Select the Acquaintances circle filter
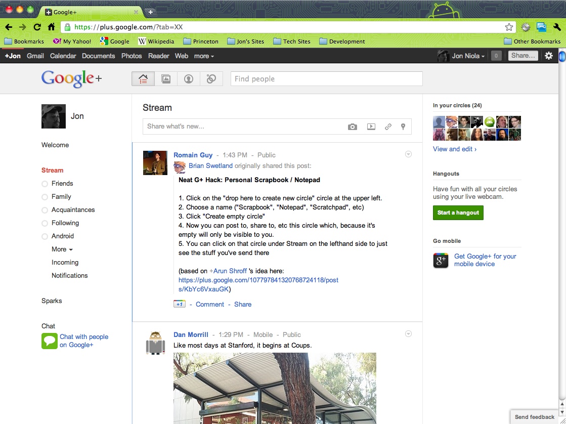 tap(68, 210)
